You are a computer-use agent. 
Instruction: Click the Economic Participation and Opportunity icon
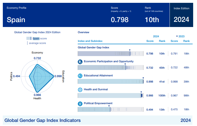[x=80, y=62]
